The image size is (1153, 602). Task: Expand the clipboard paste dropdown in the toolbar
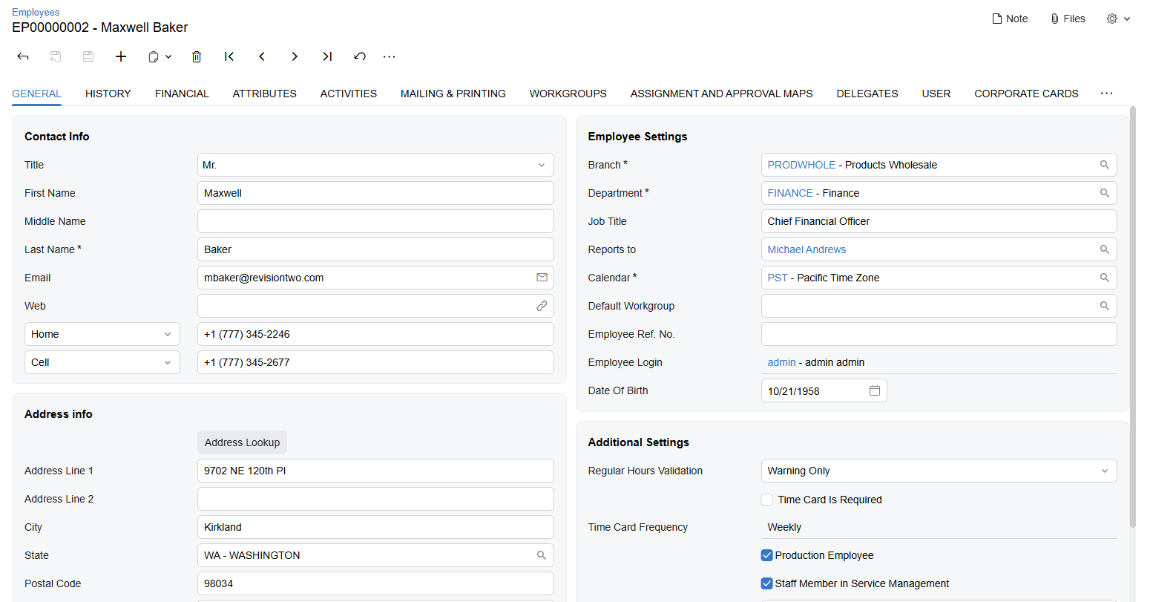coord(167,56)
